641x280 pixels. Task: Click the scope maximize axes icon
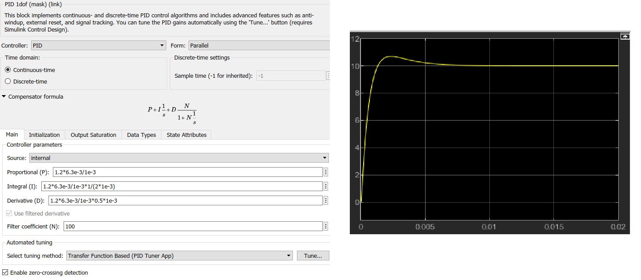625,36
